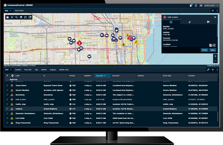Image resolution: width=223 pixels, height=145 pixels.
Task: Close the CAD tab
Action: 11,70
